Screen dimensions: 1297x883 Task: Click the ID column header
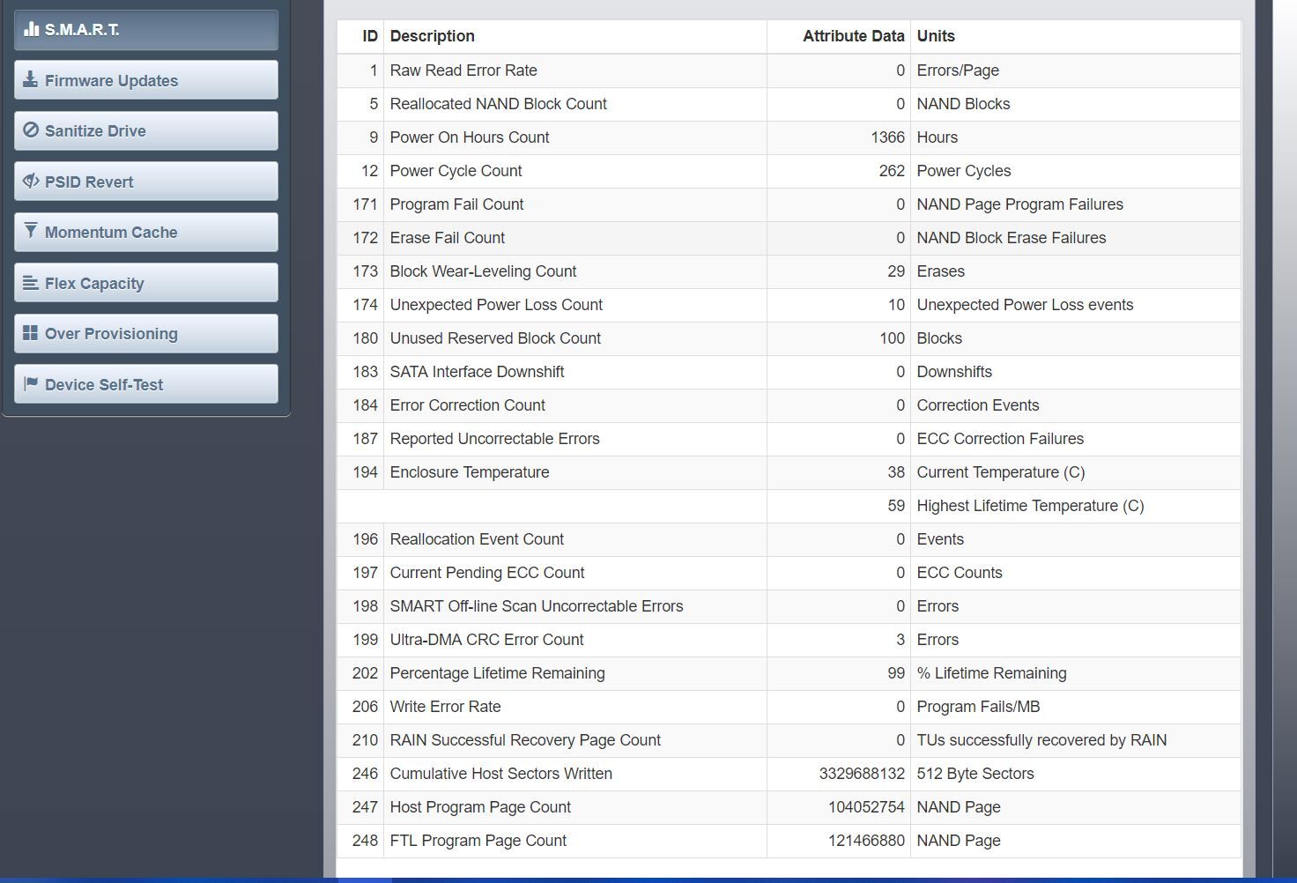click(x=370, y=36)
